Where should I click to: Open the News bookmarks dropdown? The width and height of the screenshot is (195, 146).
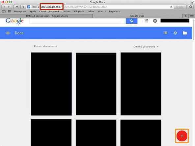click(102, 12)
